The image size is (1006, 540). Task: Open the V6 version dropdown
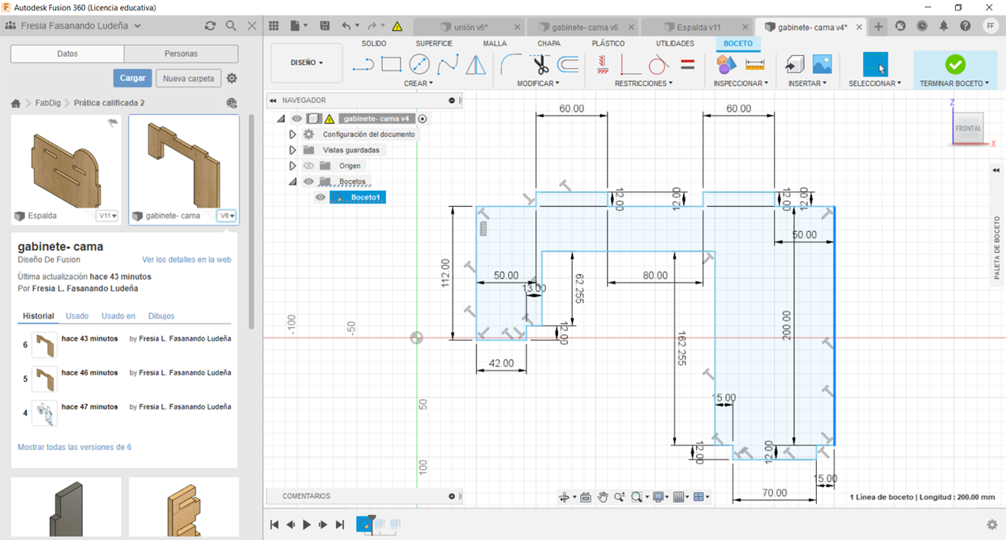pyautogui.click(x=226, y=216)
